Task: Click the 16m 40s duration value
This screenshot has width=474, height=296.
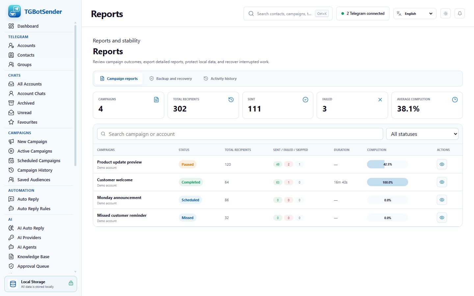Action: (x=341, y=182)
